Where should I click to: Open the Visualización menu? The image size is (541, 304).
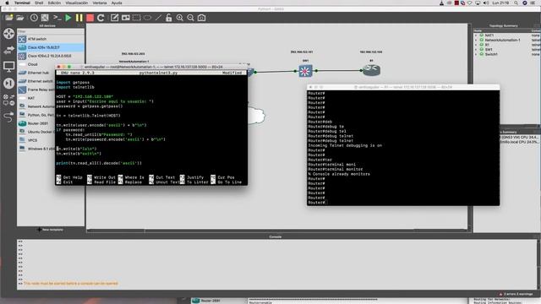pos(77,3)
